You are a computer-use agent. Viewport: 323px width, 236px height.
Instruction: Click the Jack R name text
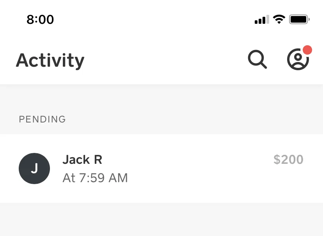pos(82,160)
